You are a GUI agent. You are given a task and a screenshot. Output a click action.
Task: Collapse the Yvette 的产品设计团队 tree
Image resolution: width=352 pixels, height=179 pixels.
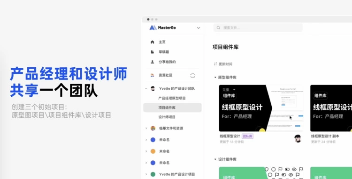click(146, 88)
